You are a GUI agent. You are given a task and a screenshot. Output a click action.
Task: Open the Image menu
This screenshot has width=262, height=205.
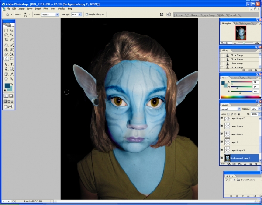[21, 9]
